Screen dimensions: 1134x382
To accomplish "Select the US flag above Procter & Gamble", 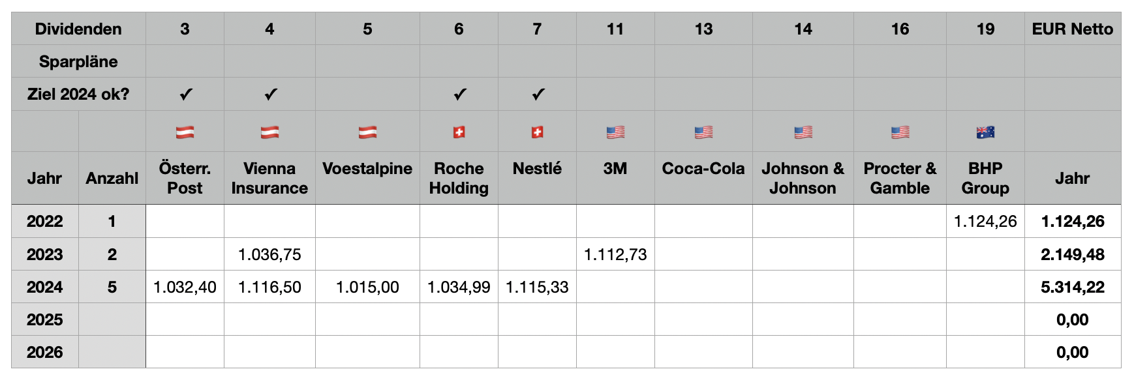I will click(900, 132).
